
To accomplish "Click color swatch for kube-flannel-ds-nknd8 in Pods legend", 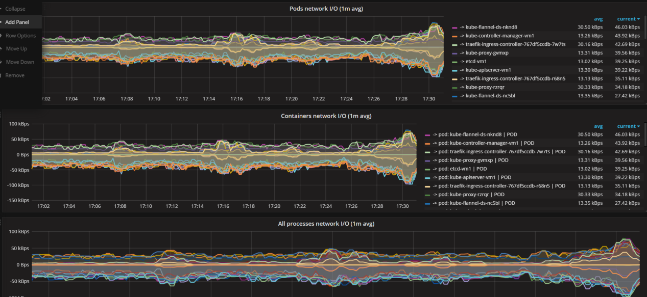I will [x=454, y=27].
